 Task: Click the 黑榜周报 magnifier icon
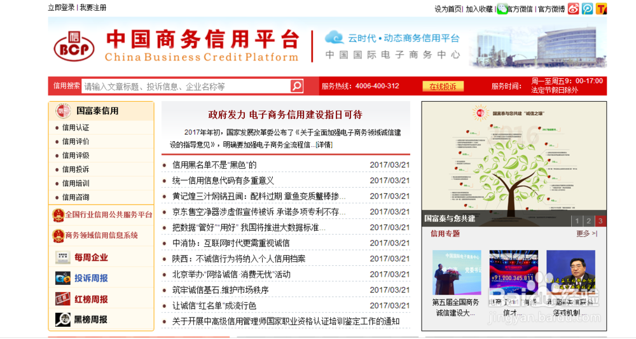click(x=63, y=319)
